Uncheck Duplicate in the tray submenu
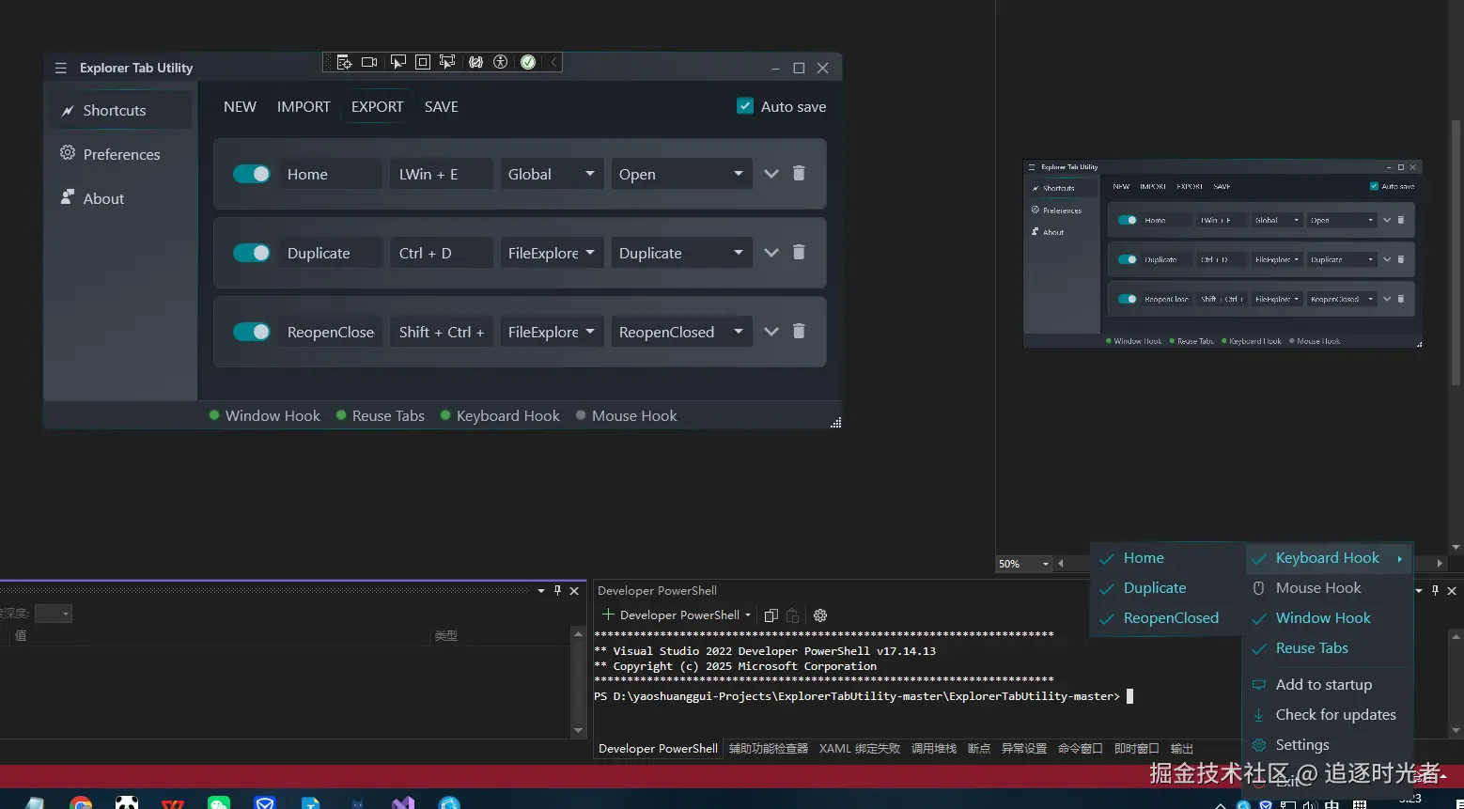Screen dimensions: 1464x809 [1167, 588]
